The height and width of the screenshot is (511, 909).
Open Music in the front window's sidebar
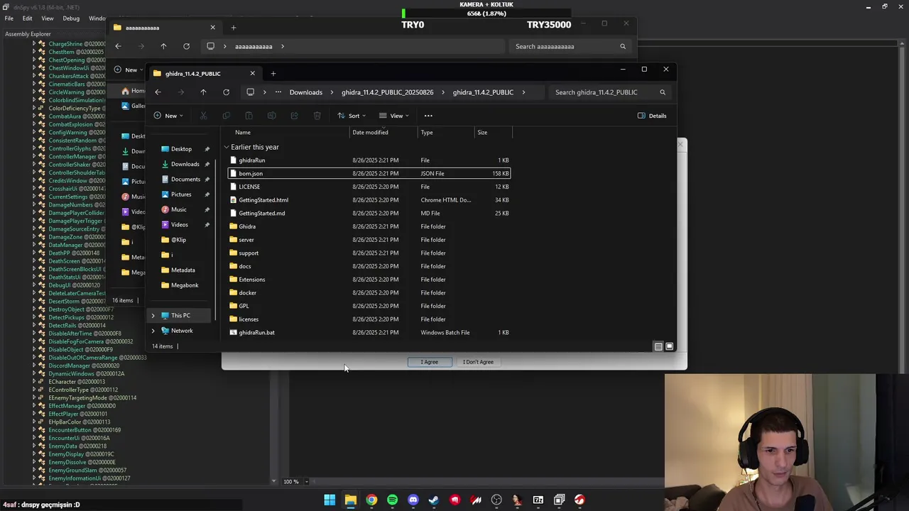(x=179, y=209)
